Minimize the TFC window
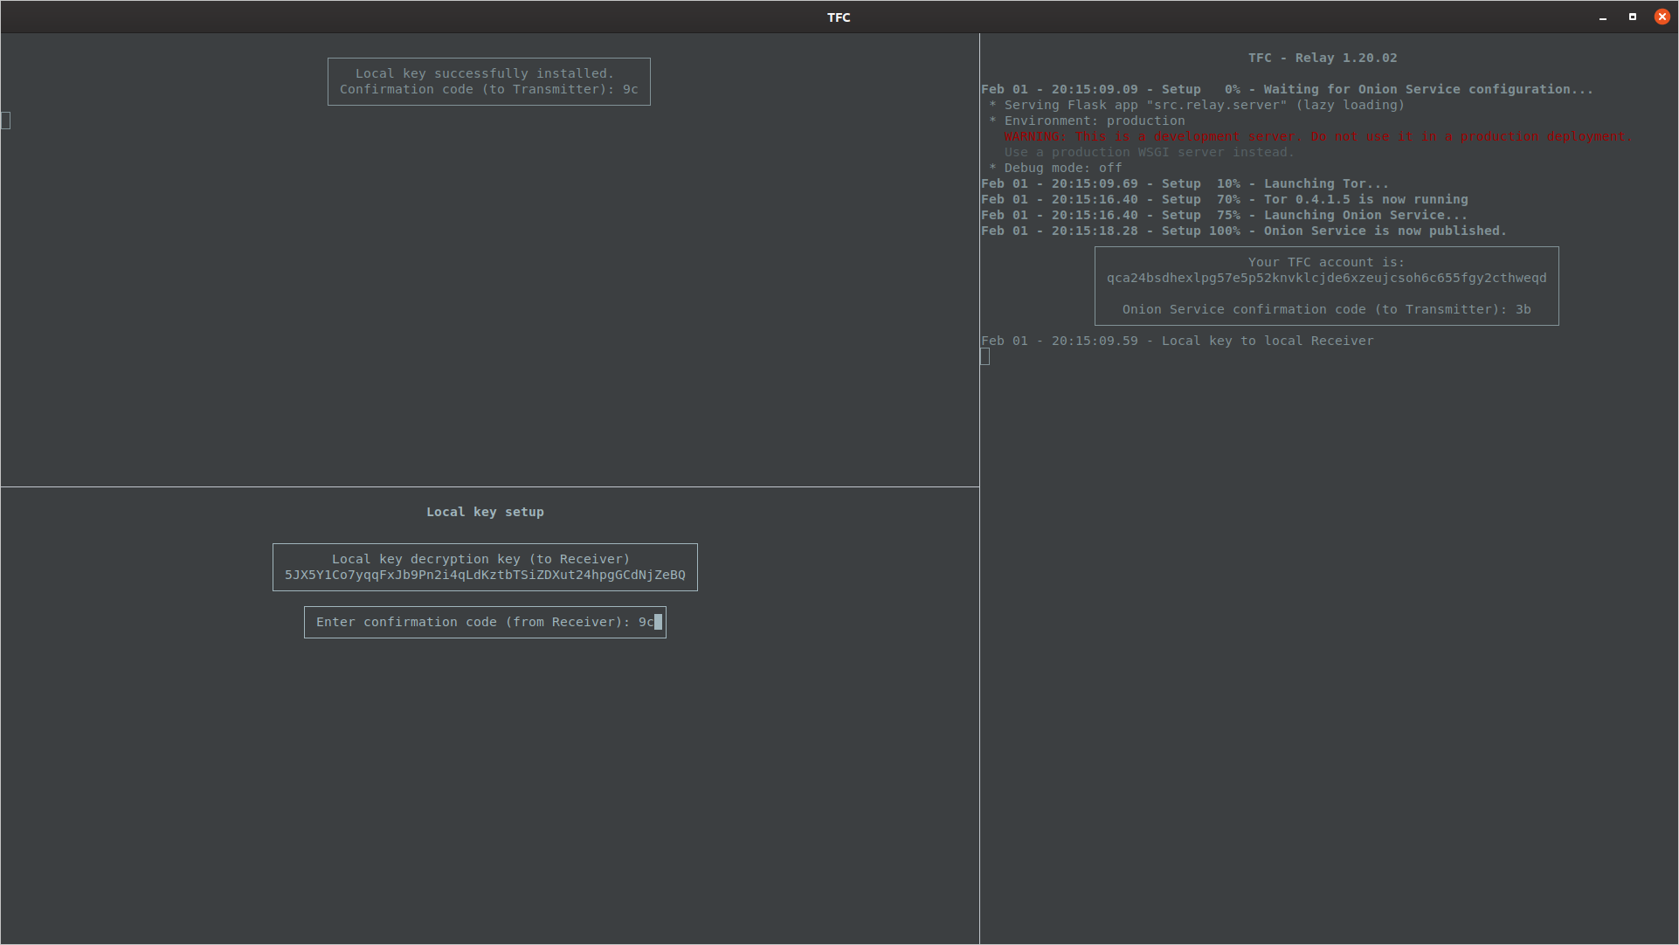 (1603, 17)
